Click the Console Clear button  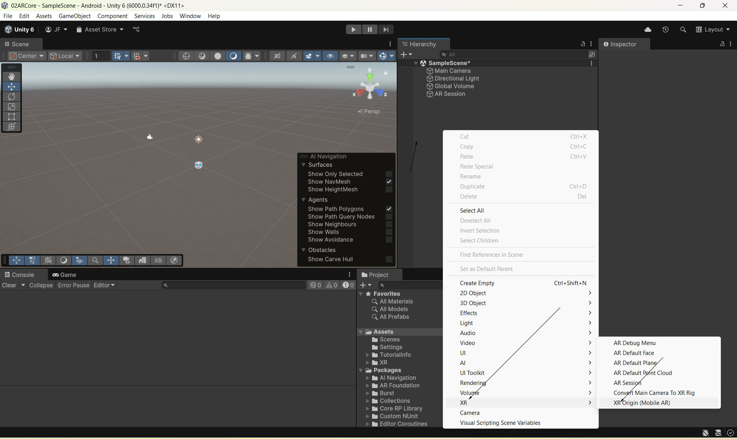[x=9, y=285]
